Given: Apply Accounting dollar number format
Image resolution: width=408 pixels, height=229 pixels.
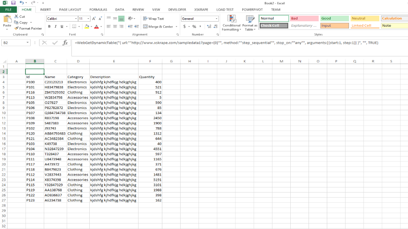Looking at the screenshot, I should point(184,26).
